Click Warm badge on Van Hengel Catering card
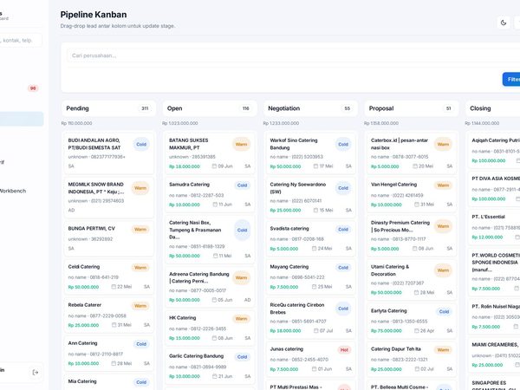This screenshot has width=520, height=390. [x=443, y=185]
